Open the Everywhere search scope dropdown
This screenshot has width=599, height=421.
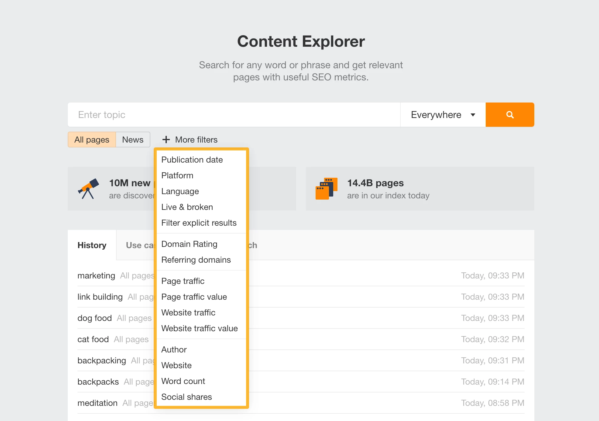coord(443,115)
